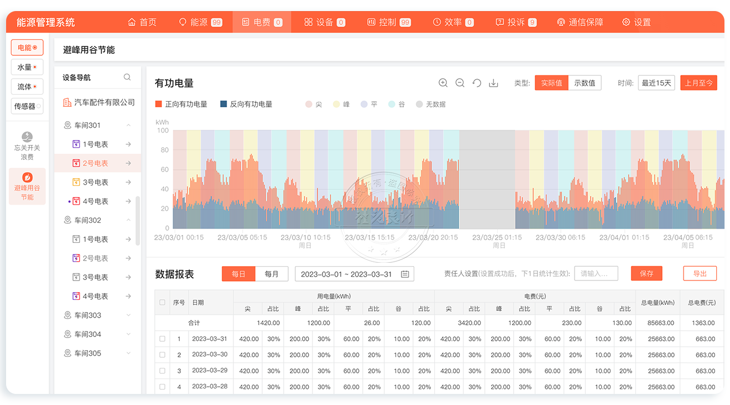Open the 电费 tab
Image resolution: width=730 pixels, height=405 pixels.
262,22
